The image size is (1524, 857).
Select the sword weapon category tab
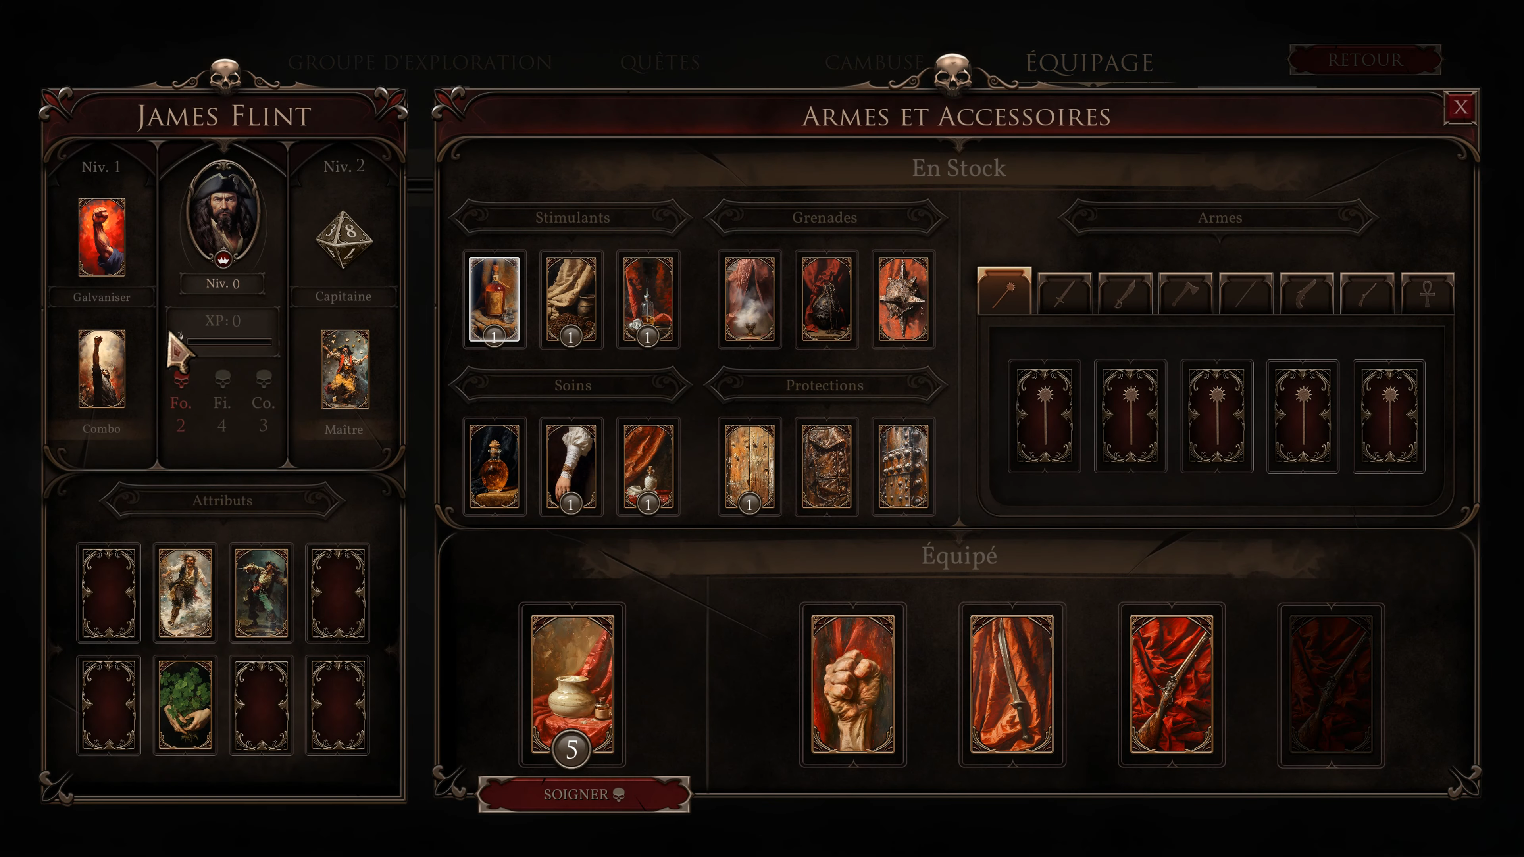(x=1064, y=293)
